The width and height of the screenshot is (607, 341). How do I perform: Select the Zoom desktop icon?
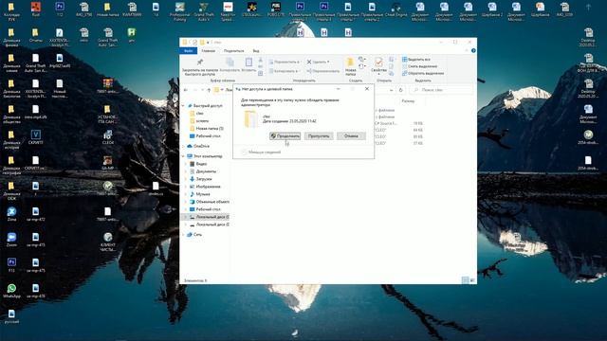click(11, 240)
